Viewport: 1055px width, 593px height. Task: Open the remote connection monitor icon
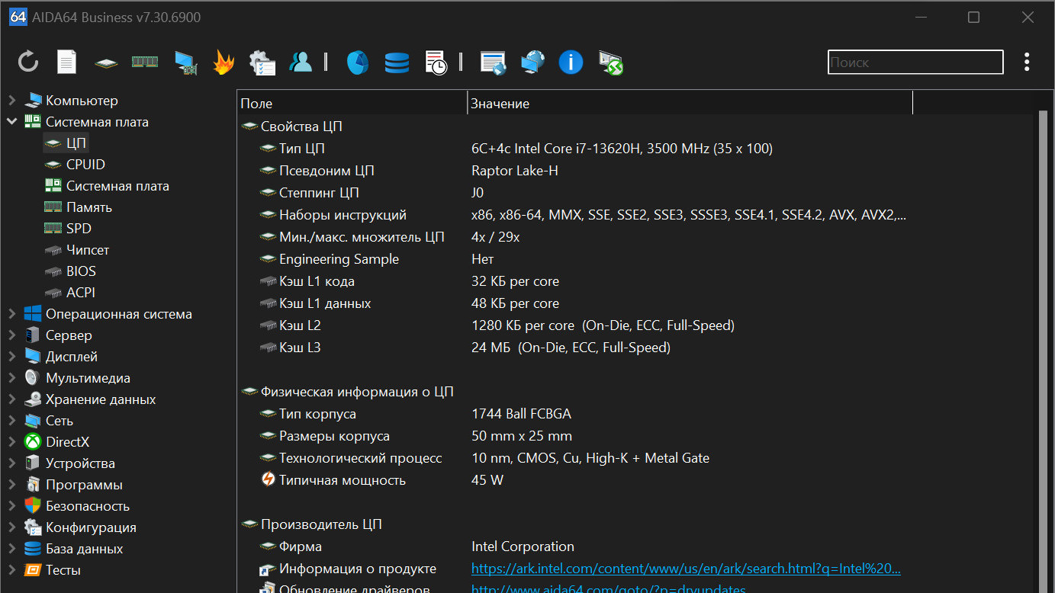[x=610, y=63]
